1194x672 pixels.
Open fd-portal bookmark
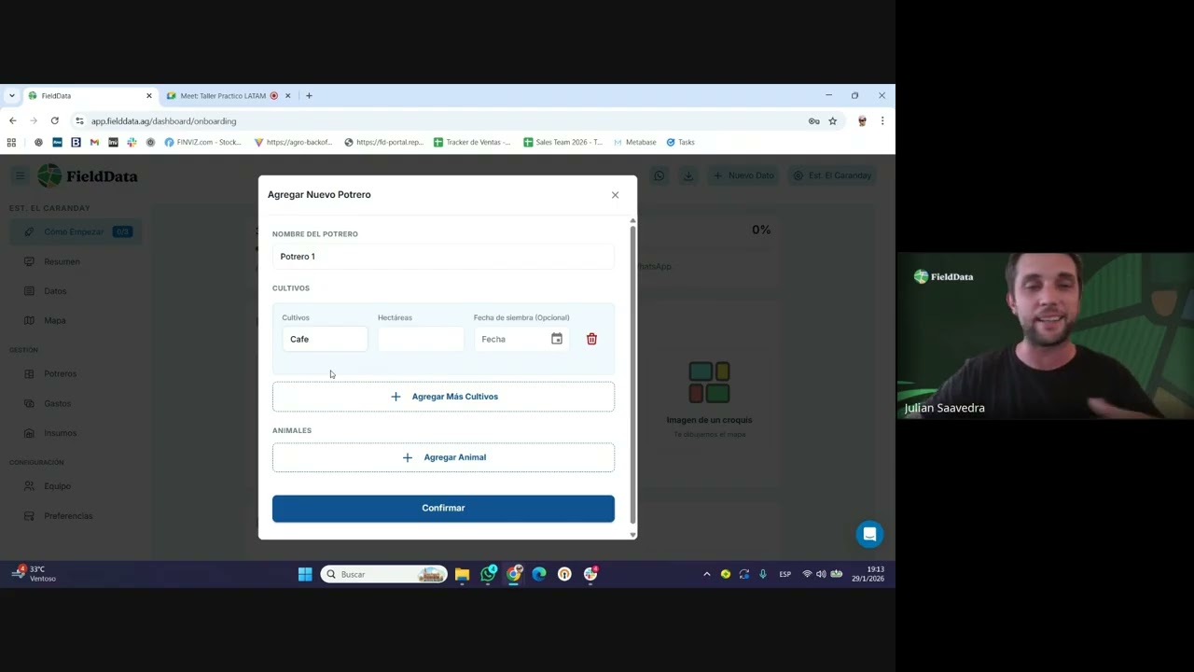click(383, 142)
